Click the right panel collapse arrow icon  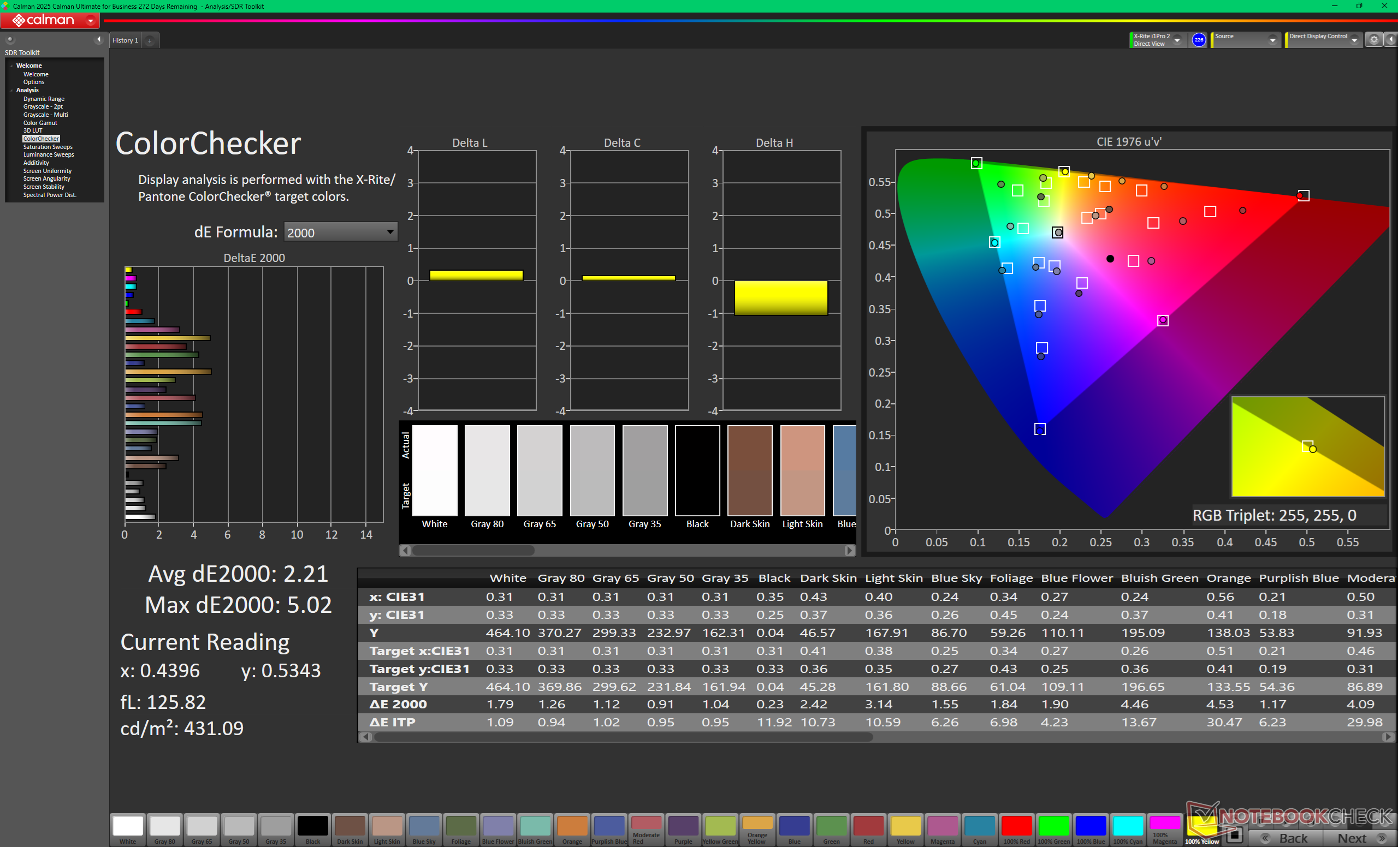click(1390, 40)
